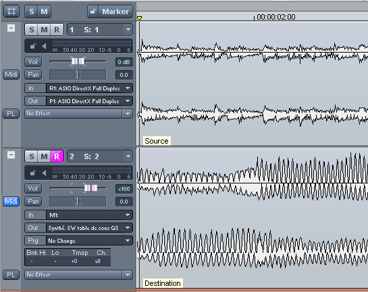Click the track 1 volume fader handle
Image resolution: width=368 pixels, height=292 pixels.
78,61
